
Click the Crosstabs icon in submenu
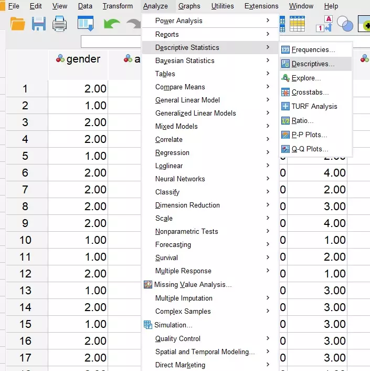[x=286, y=92]
